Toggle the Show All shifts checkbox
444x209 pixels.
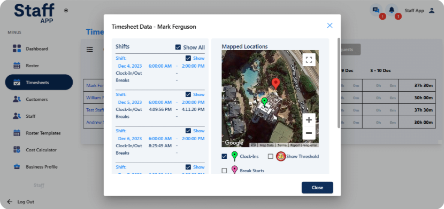pos(178,47)
